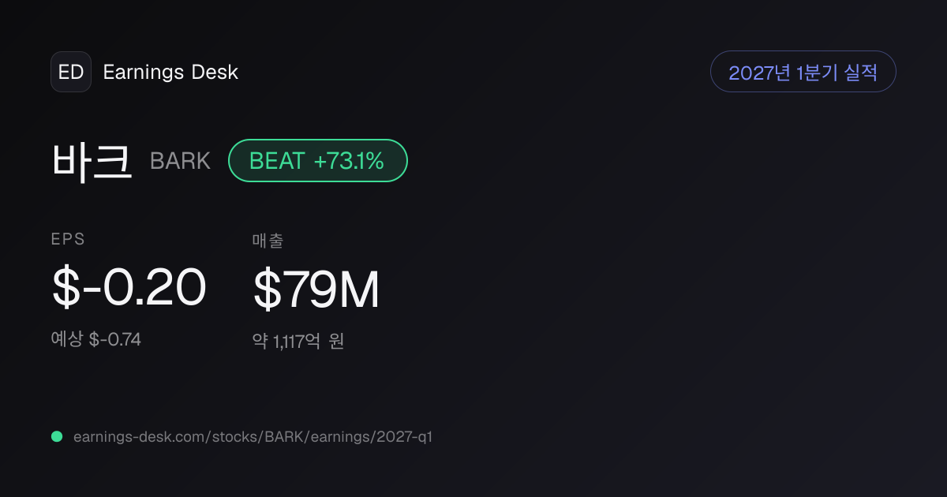This screenshot has width=947, height=497.
Task: Click the word Desk in the header
Action: (x=215, y=73)
